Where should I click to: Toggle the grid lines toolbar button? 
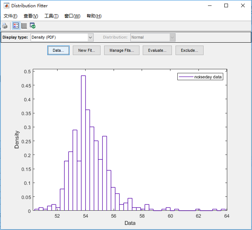24,26
